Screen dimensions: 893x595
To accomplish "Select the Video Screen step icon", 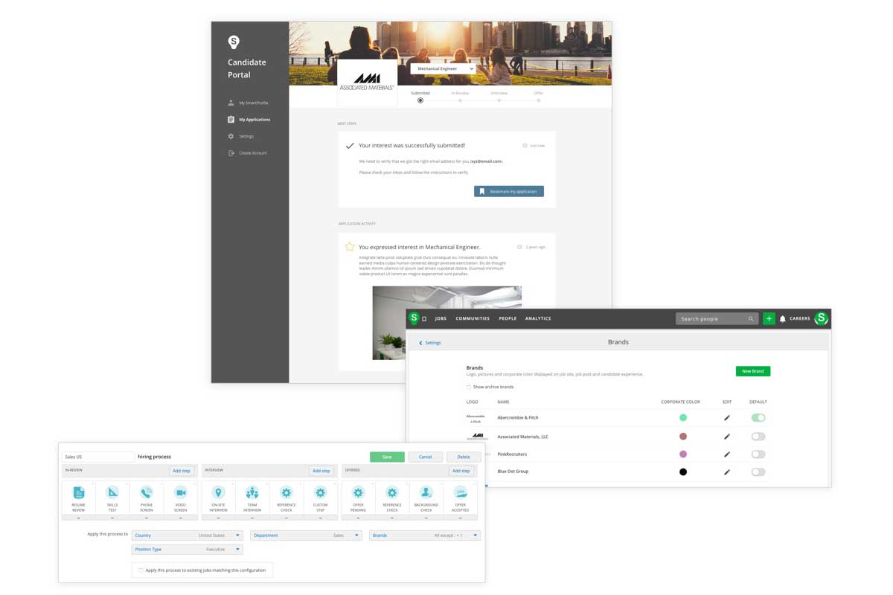I will click(181, 492).
